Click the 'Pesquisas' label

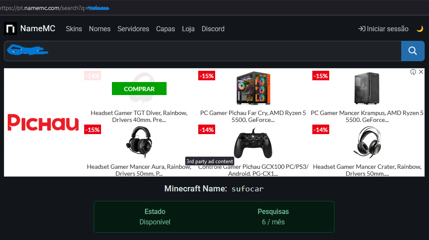click(x=273, y=211)
